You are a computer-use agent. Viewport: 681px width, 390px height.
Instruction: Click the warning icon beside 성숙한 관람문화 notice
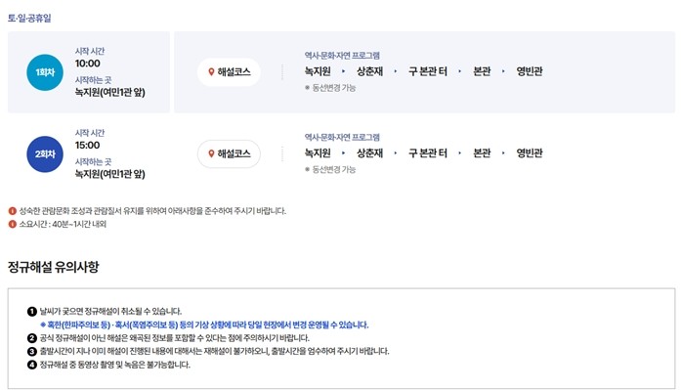coord(12,211)
